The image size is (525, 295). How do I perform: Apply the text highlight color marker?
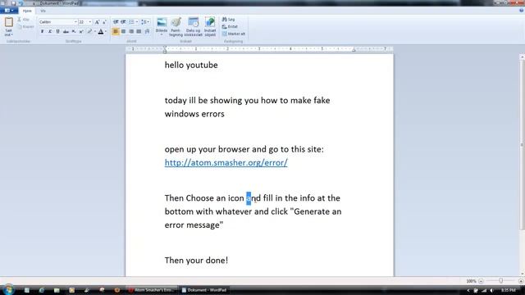[89, 31]
